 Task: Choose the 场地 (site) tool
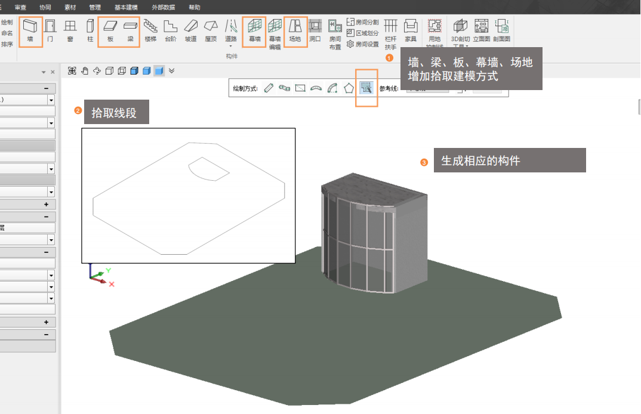(x=295, y=30)
